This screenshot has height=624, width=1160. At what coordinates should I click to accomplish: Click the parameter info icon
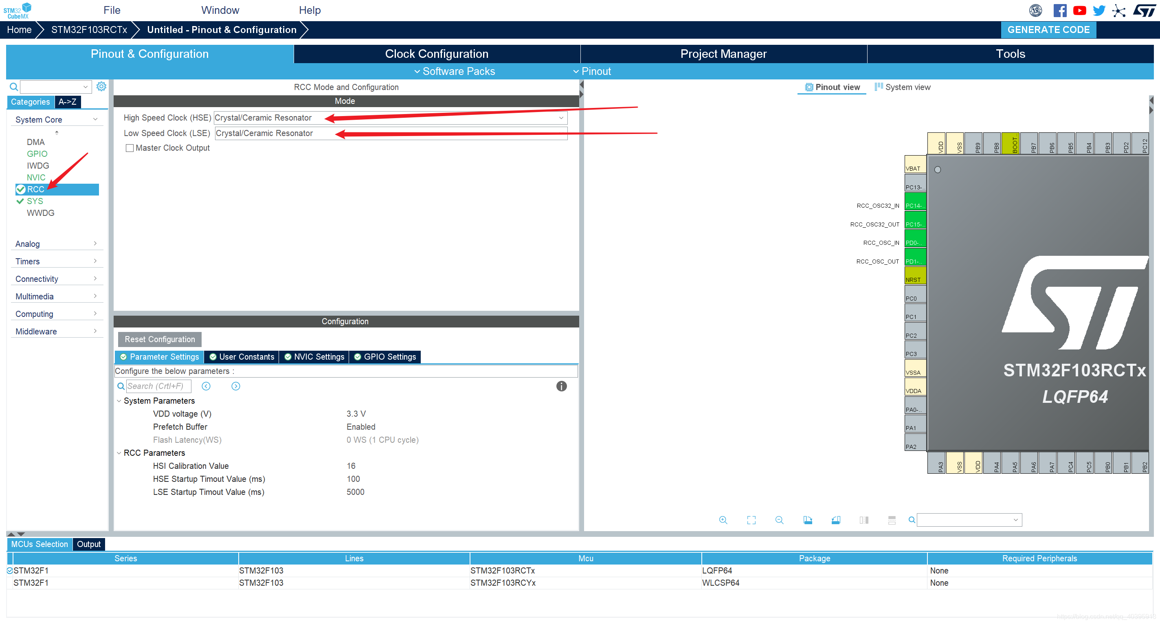pos(561,386)
